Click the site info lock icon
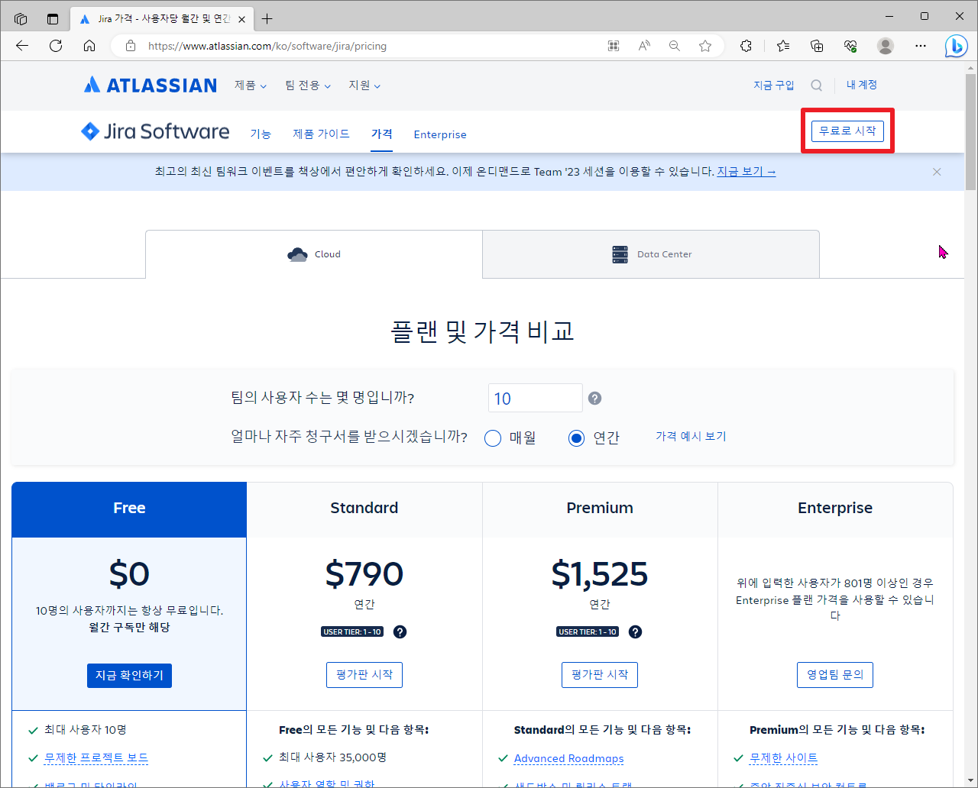This screenshot has height=788, width=978. (x=131, y=46)
